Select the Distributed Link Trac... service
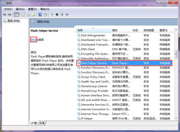 point(124,40)
